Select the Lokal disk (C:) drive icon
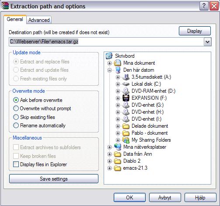Screen dimensions: 220x206 pyautogui.click(x=126, y=84)
